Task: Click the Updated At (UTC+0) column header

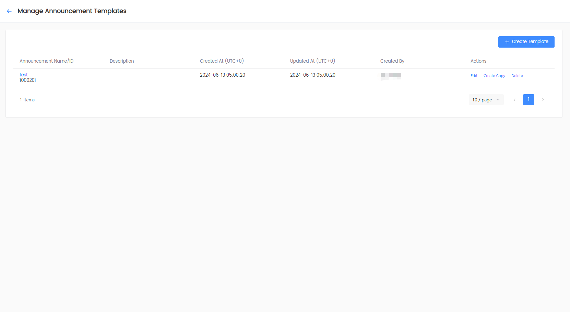Action: click(312, 61)
